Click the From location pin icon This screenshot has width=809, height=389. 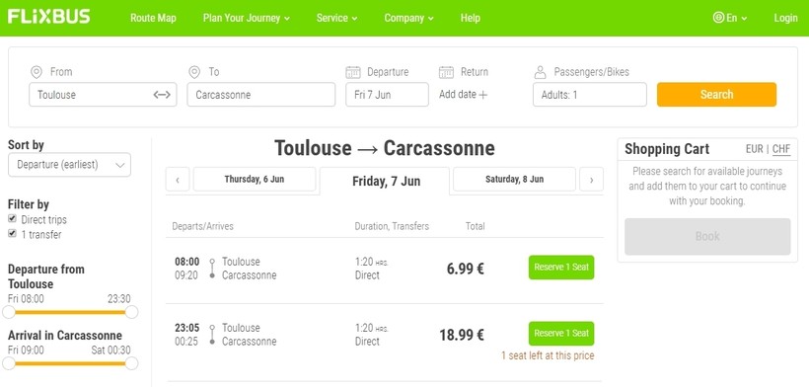pyautogui.click(x=37, y=72)
